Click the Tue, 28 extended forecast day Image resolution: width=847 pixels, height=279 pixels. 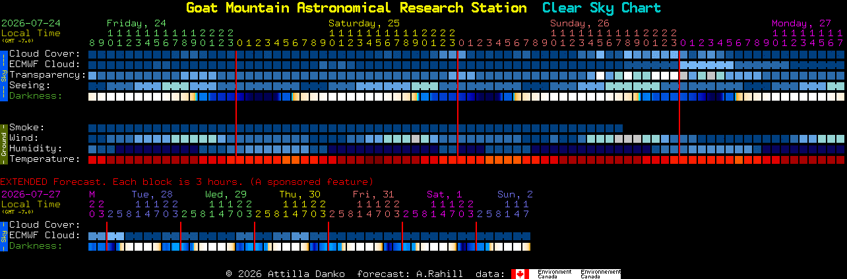(152, 194)
